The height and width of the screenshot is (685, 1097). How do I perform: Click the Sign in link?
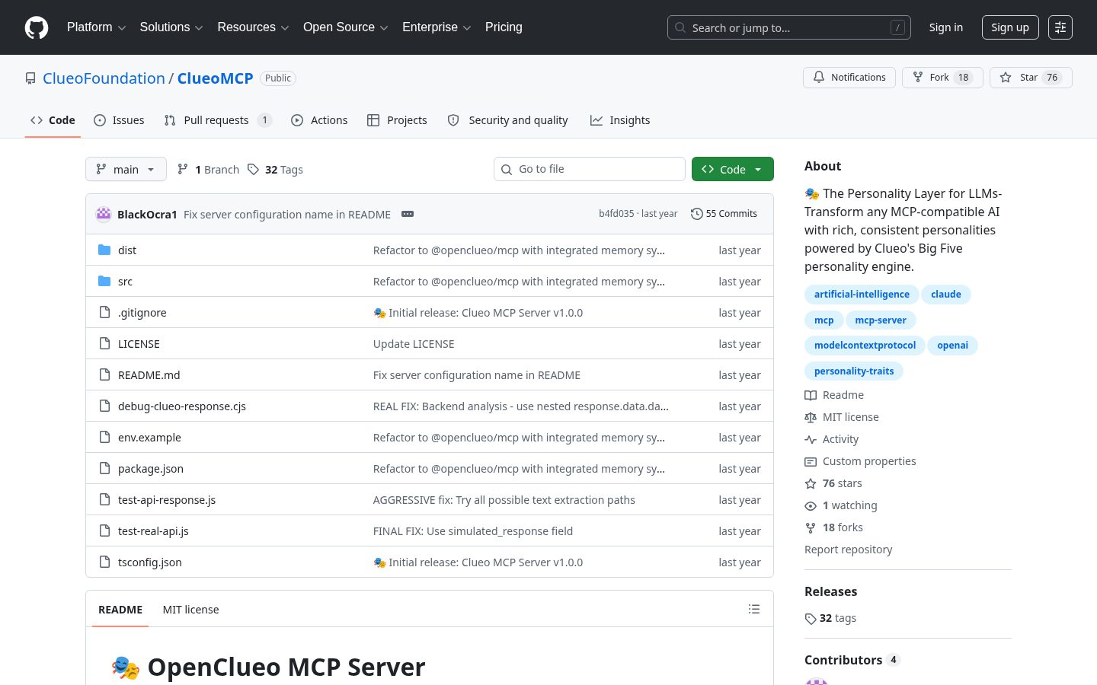[x=946, y=27]
